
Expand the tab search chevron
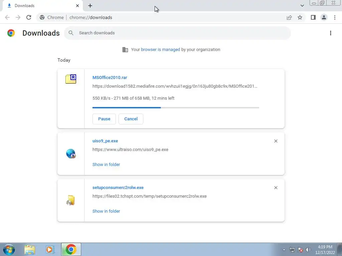click(302, 6)
